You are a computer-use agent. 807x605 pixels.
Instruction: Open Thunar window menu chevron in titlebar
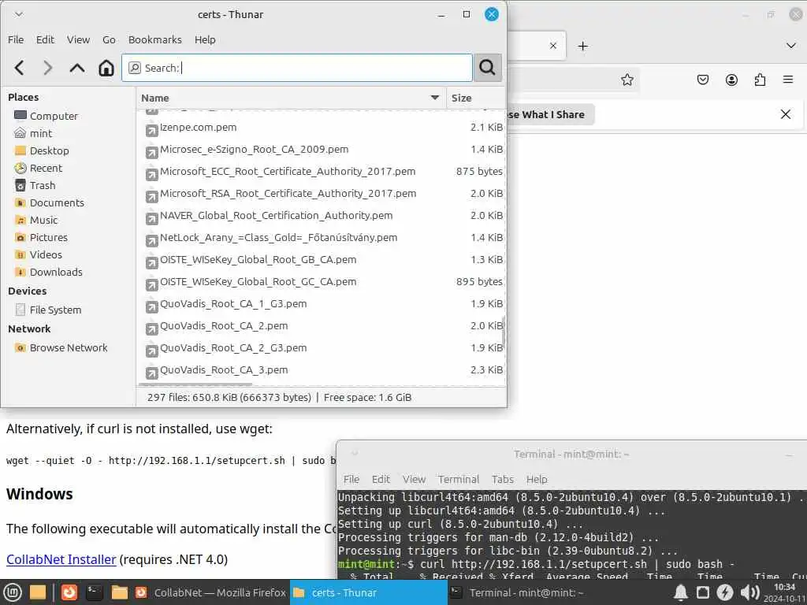click(x=19, y=14)
